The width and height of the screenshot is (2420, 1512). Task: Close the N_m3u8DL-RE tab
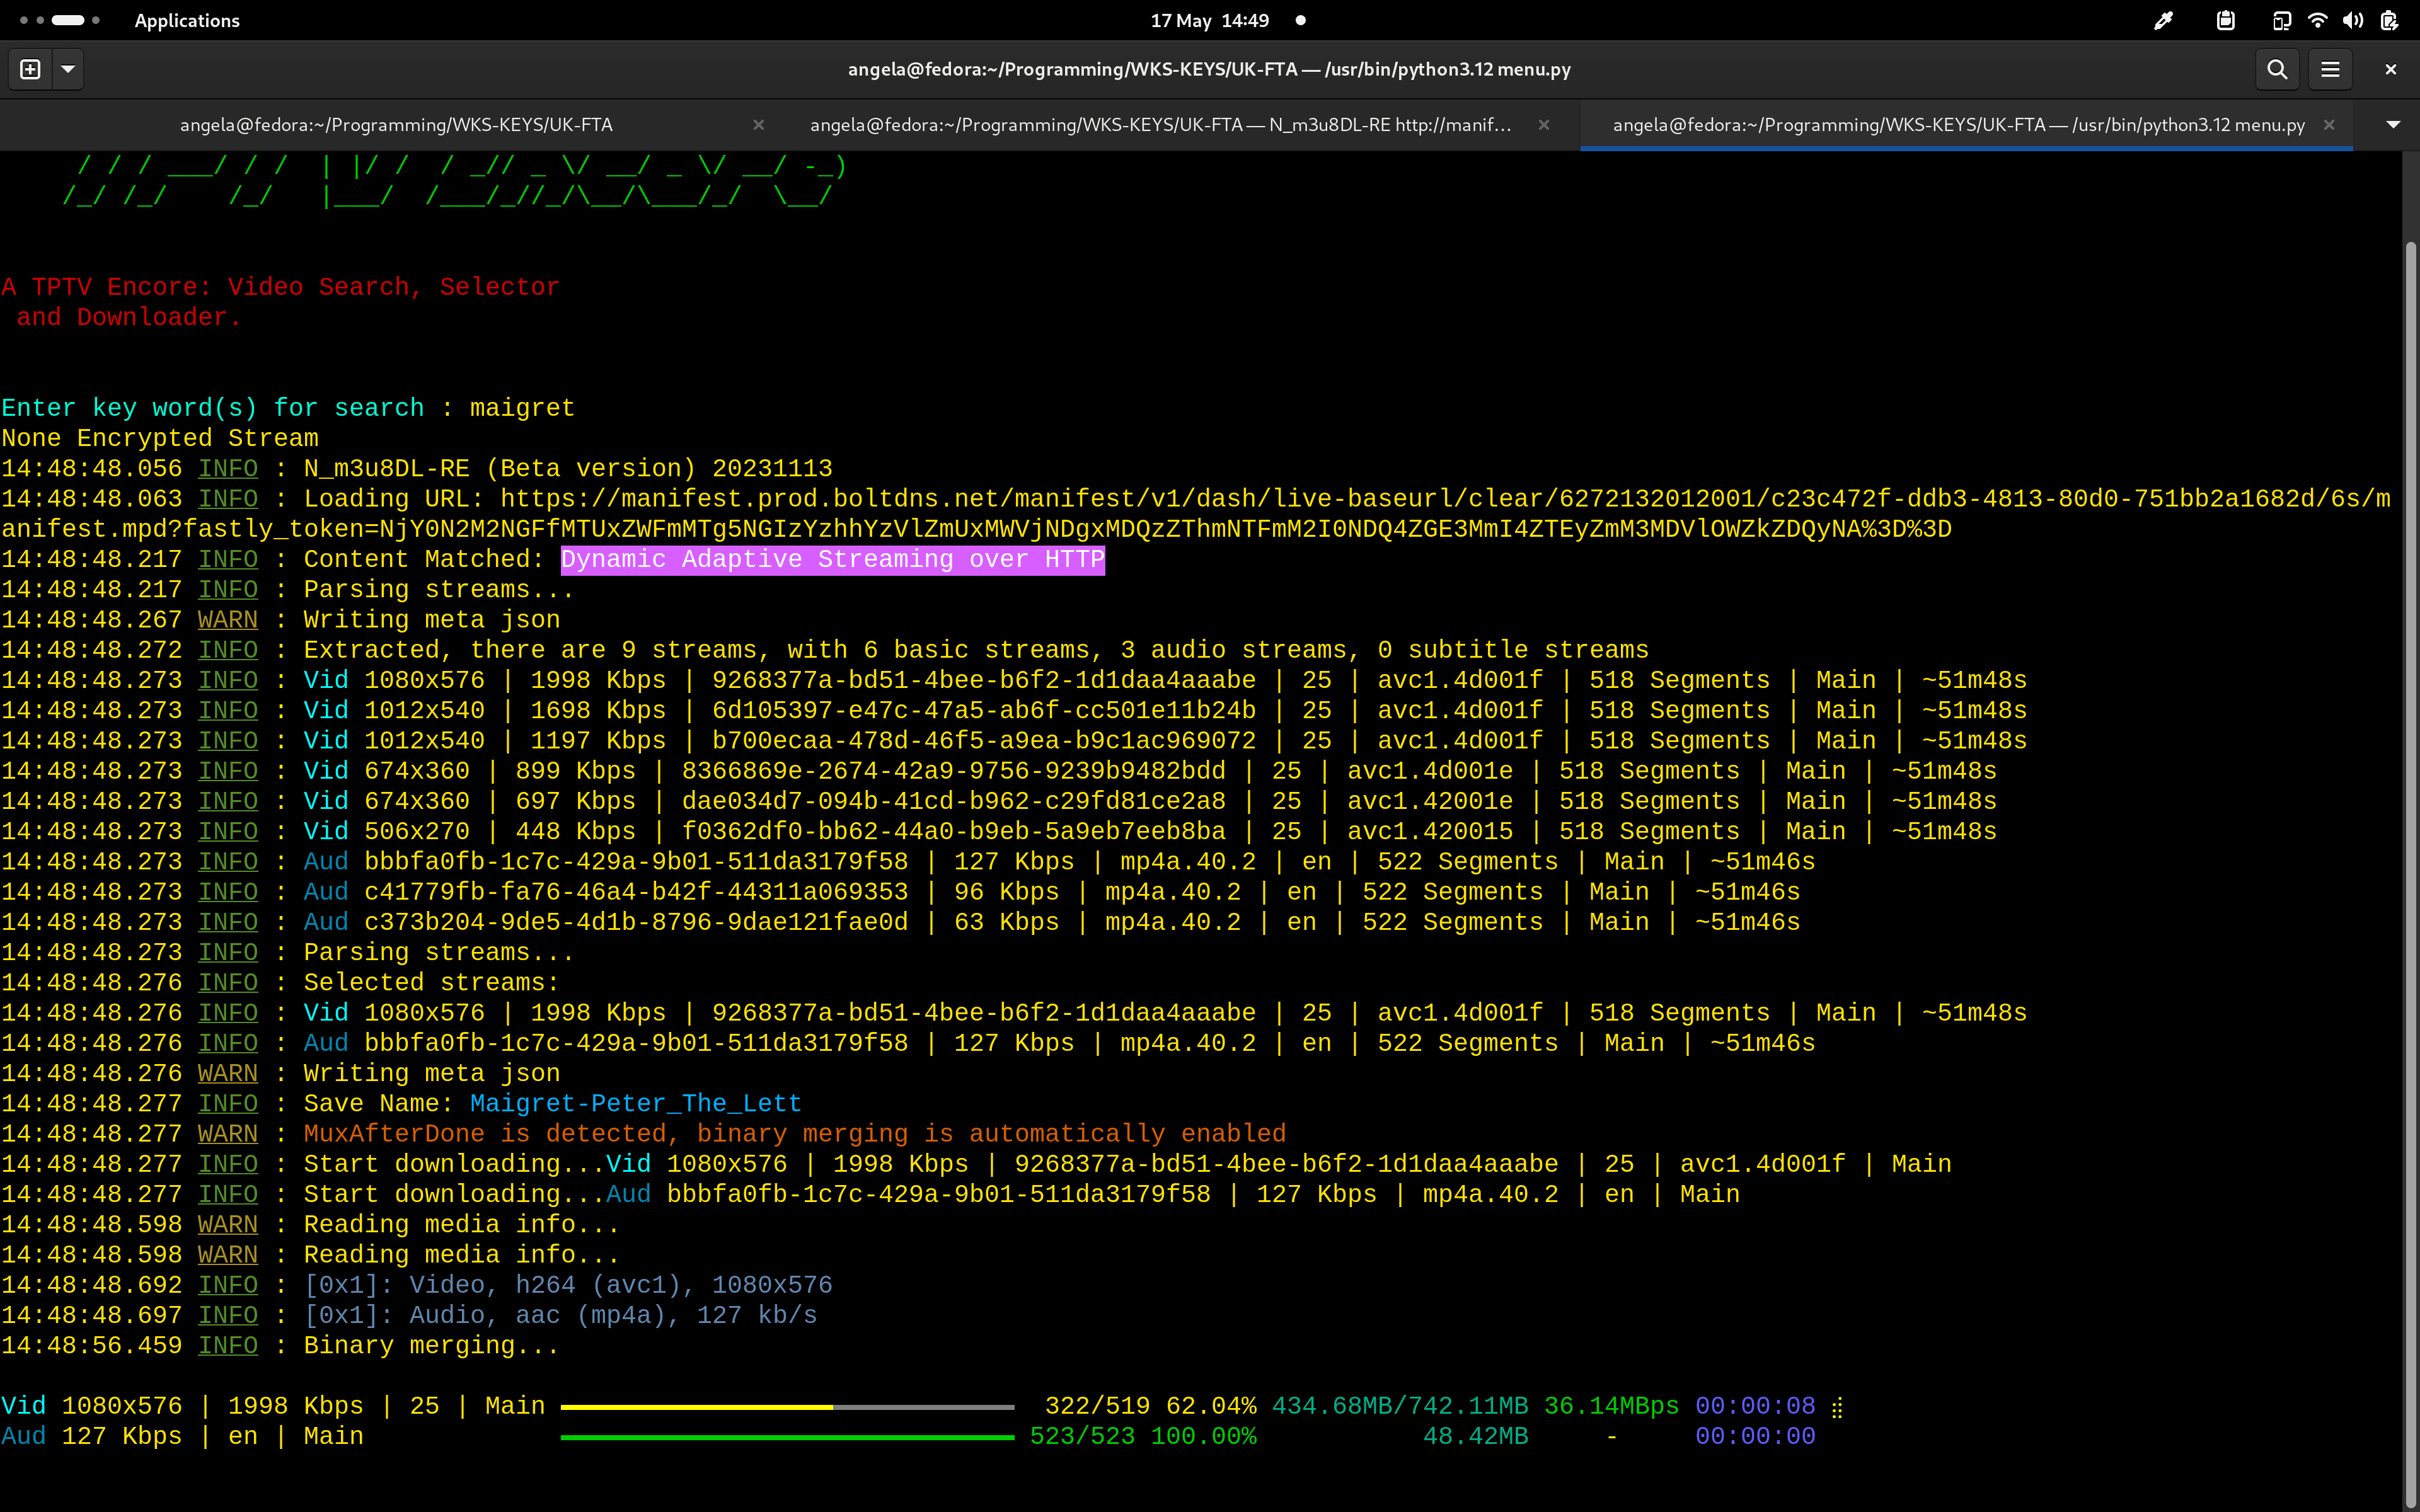coord(1544,125)
